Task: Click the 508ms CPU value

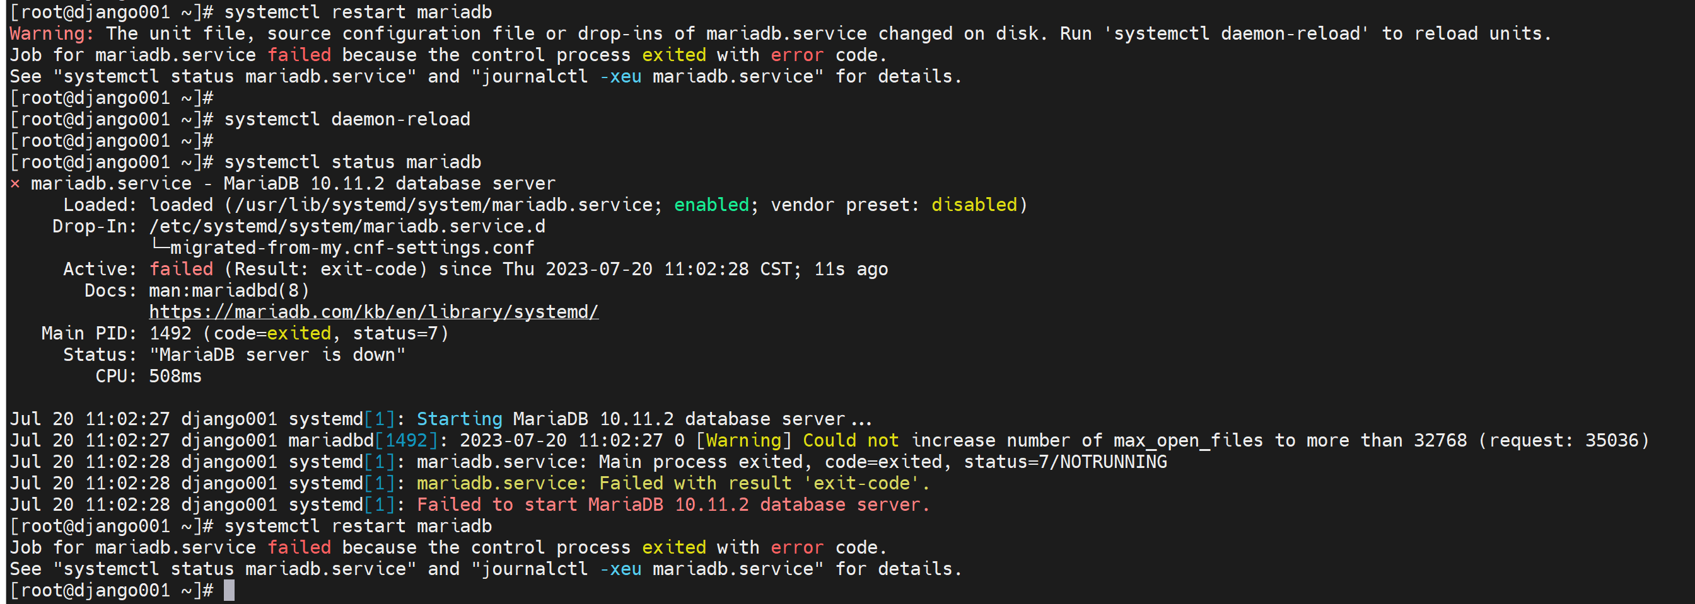Action: click(x=175, y=376)
